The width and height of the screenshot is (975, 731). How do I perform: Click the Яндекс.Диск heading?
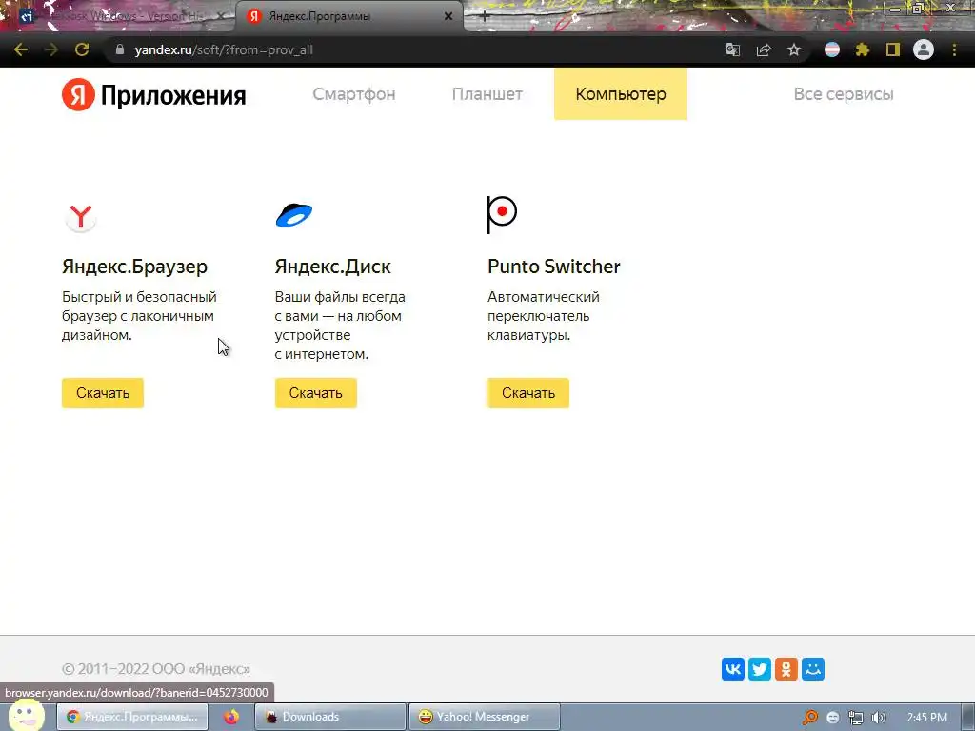click(x=332, y=267)
